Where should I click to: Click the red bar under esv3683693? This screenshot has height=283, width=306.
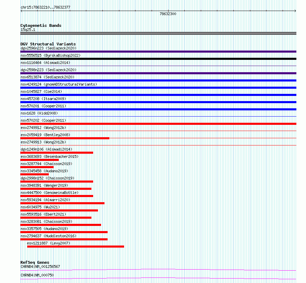click(40, 160)
